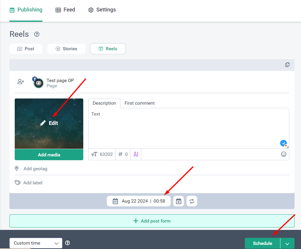Click the add account icon
The image size is (301, 249).
click(x=21, y=82)
